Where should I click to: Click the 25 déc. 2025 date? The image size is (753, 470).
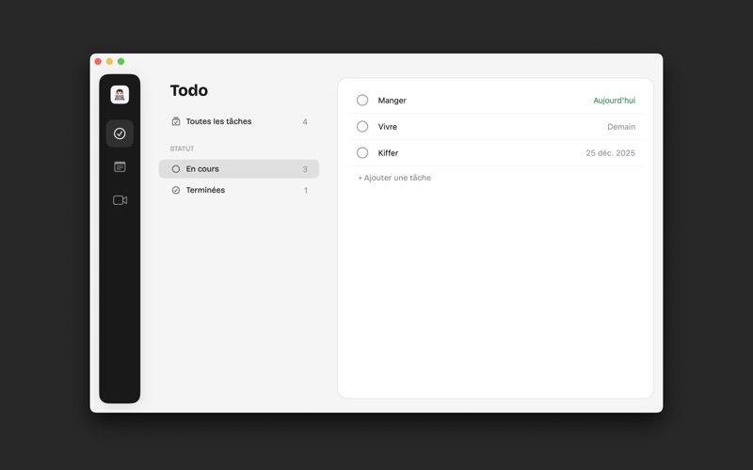610,153
